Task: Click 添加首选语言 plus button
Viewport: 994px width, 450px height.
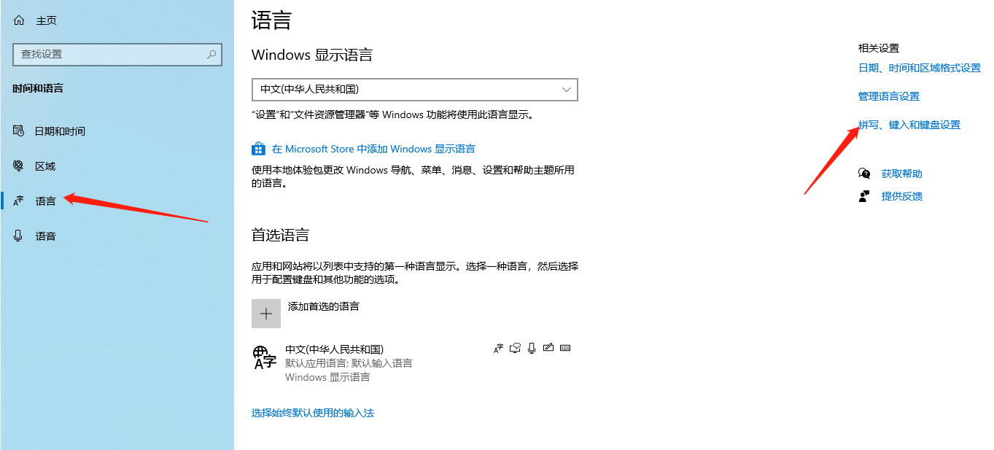Action: (265, 313)
